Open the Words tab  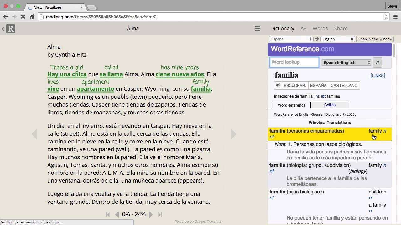coord(320,28)
